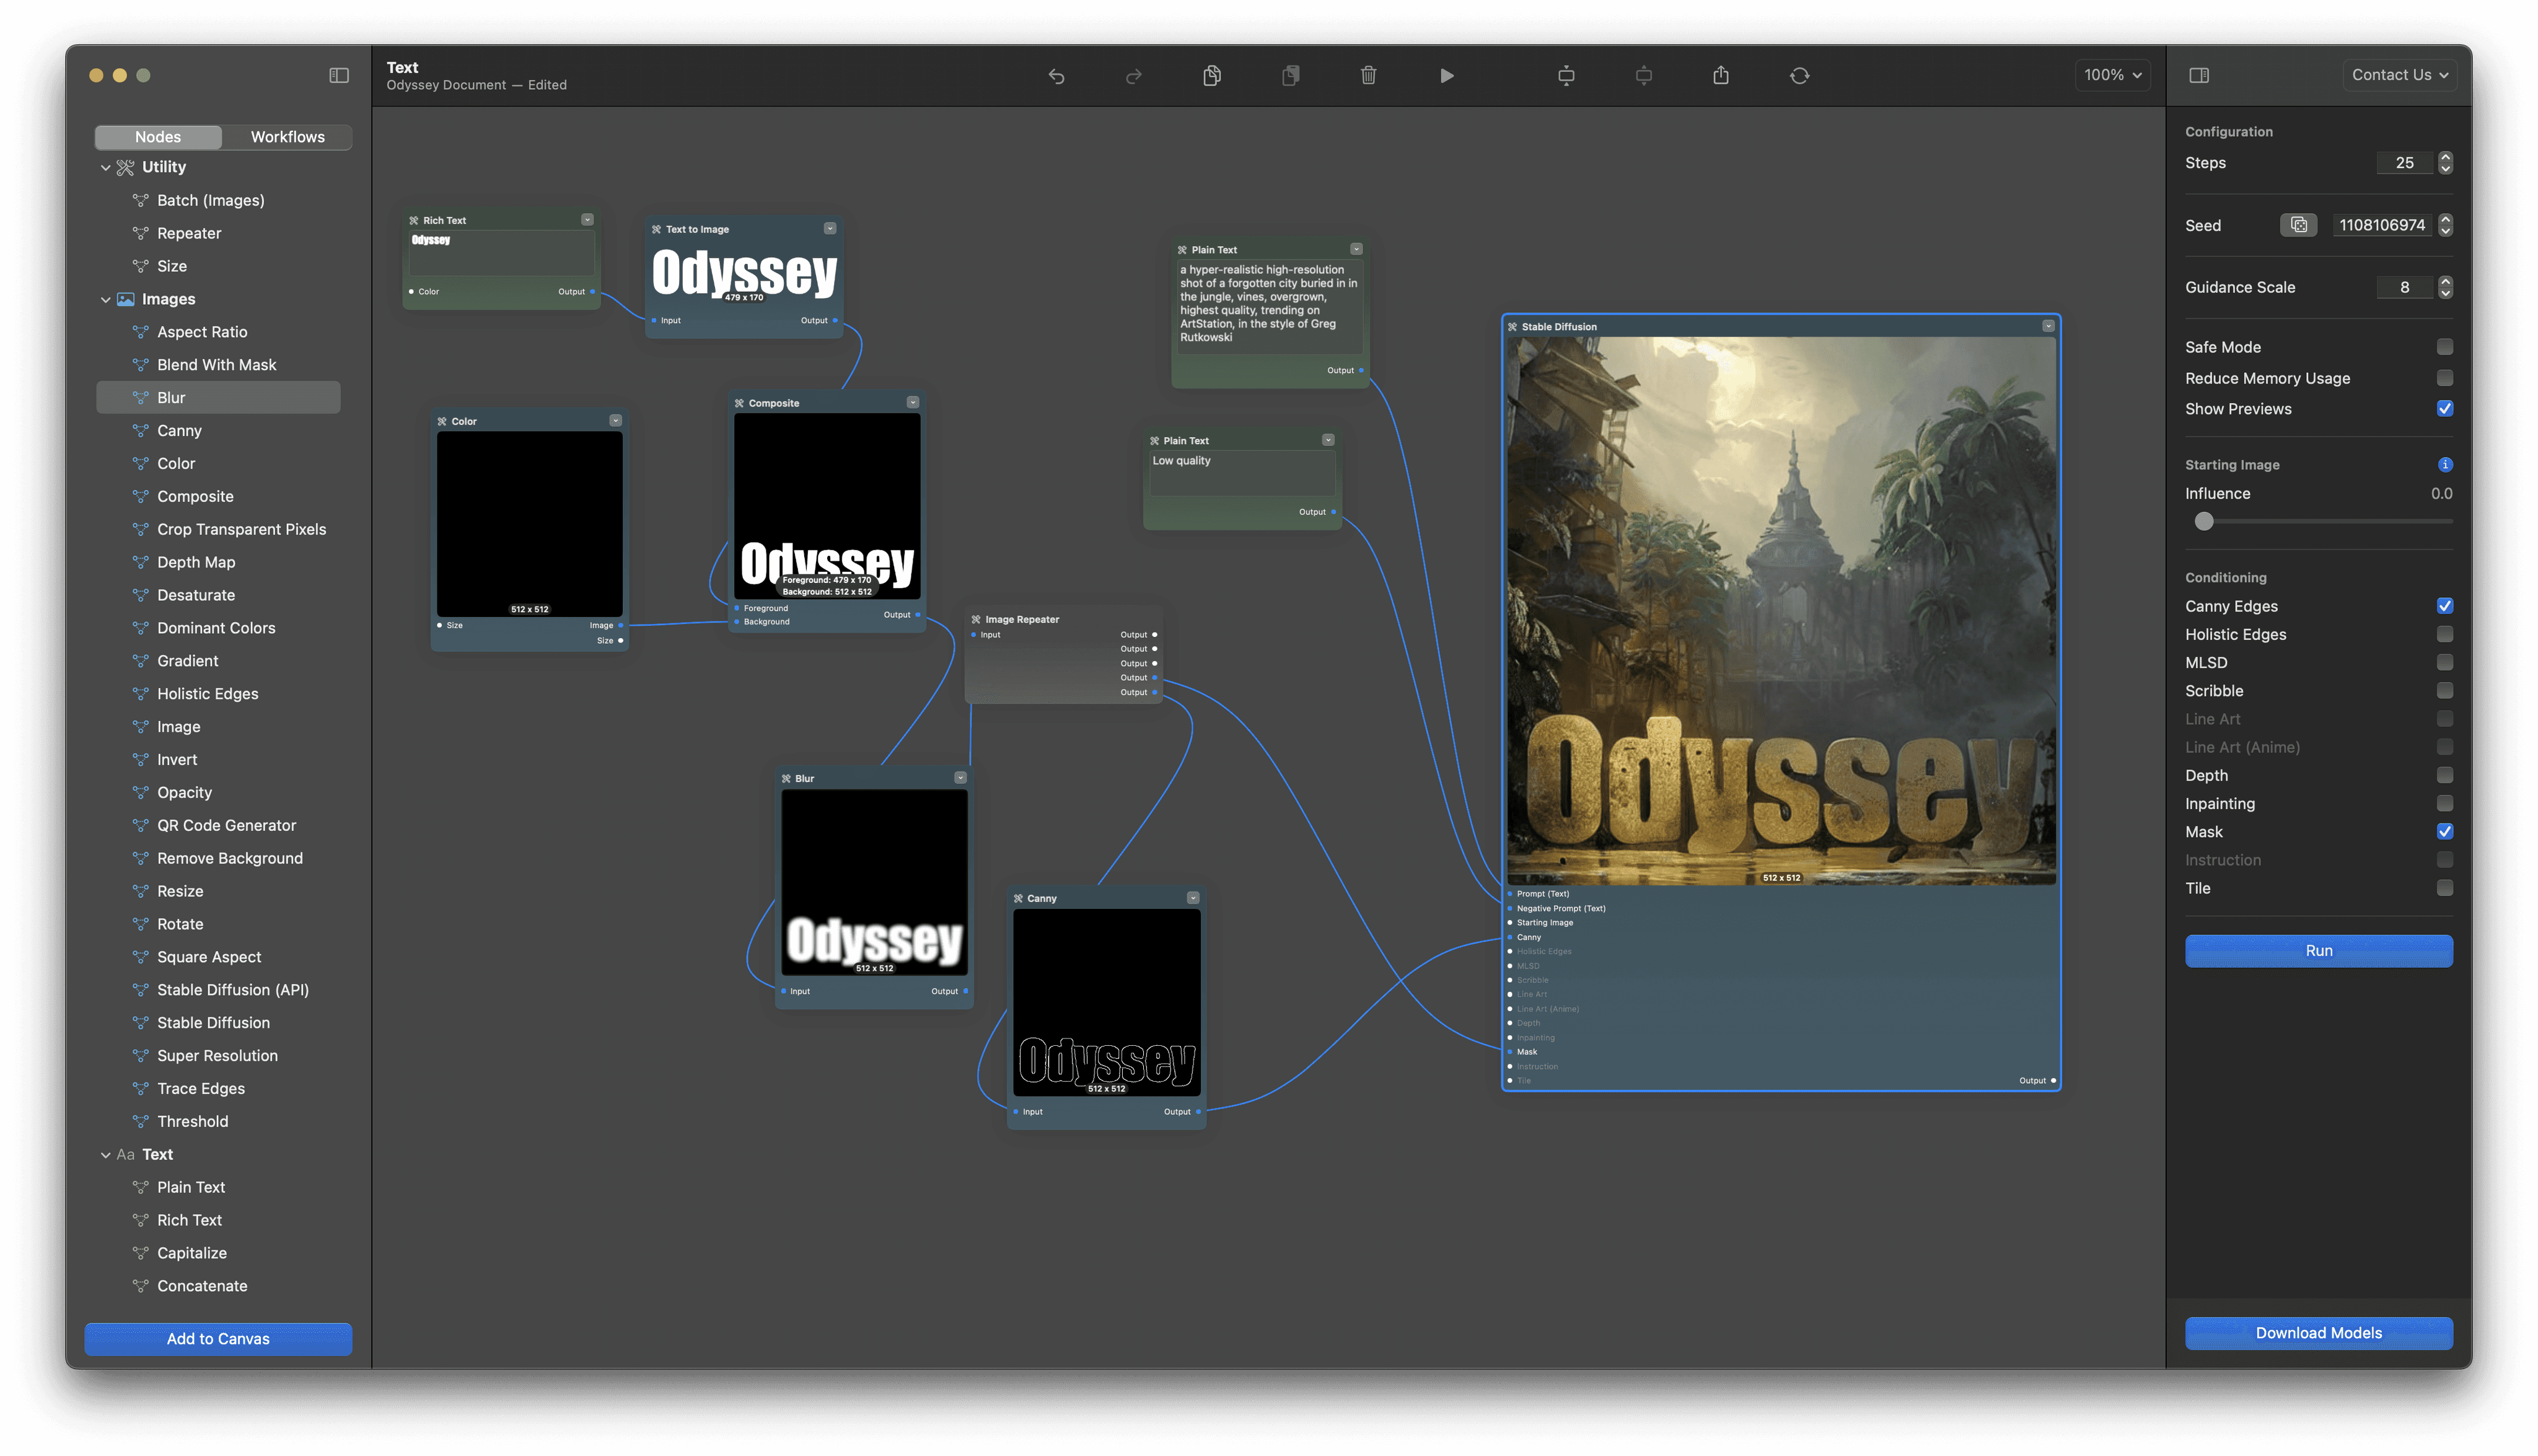Viewport: 2538px width, 1456px height.
Task: Toggle the left sidebar panel icon
Action: click(339, 76)
